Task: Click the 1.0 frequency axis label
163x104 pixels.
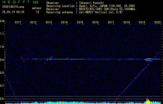Action: (x=2, y=47)
